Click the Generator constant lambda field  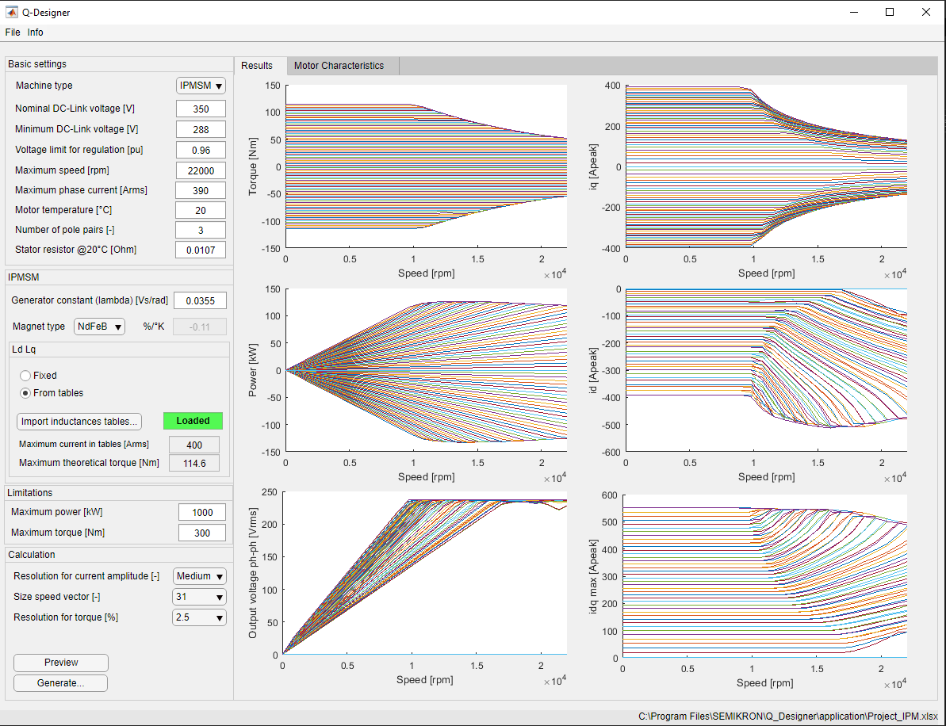pyautogui.click(x=200, y=300)
